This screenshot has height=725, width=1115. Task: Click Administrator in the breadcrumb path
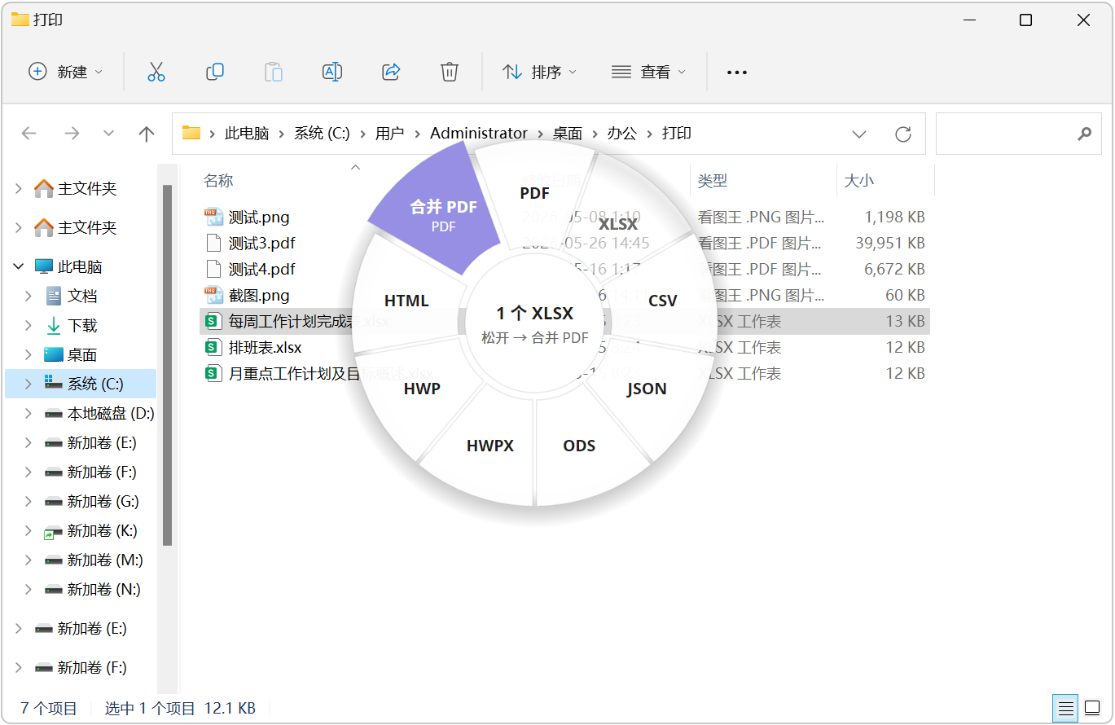pyautogui.click(x=479, y=133)
